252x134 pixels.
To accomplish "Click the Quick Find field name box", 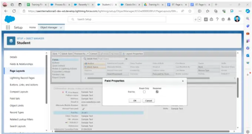I will click(111, 59).
